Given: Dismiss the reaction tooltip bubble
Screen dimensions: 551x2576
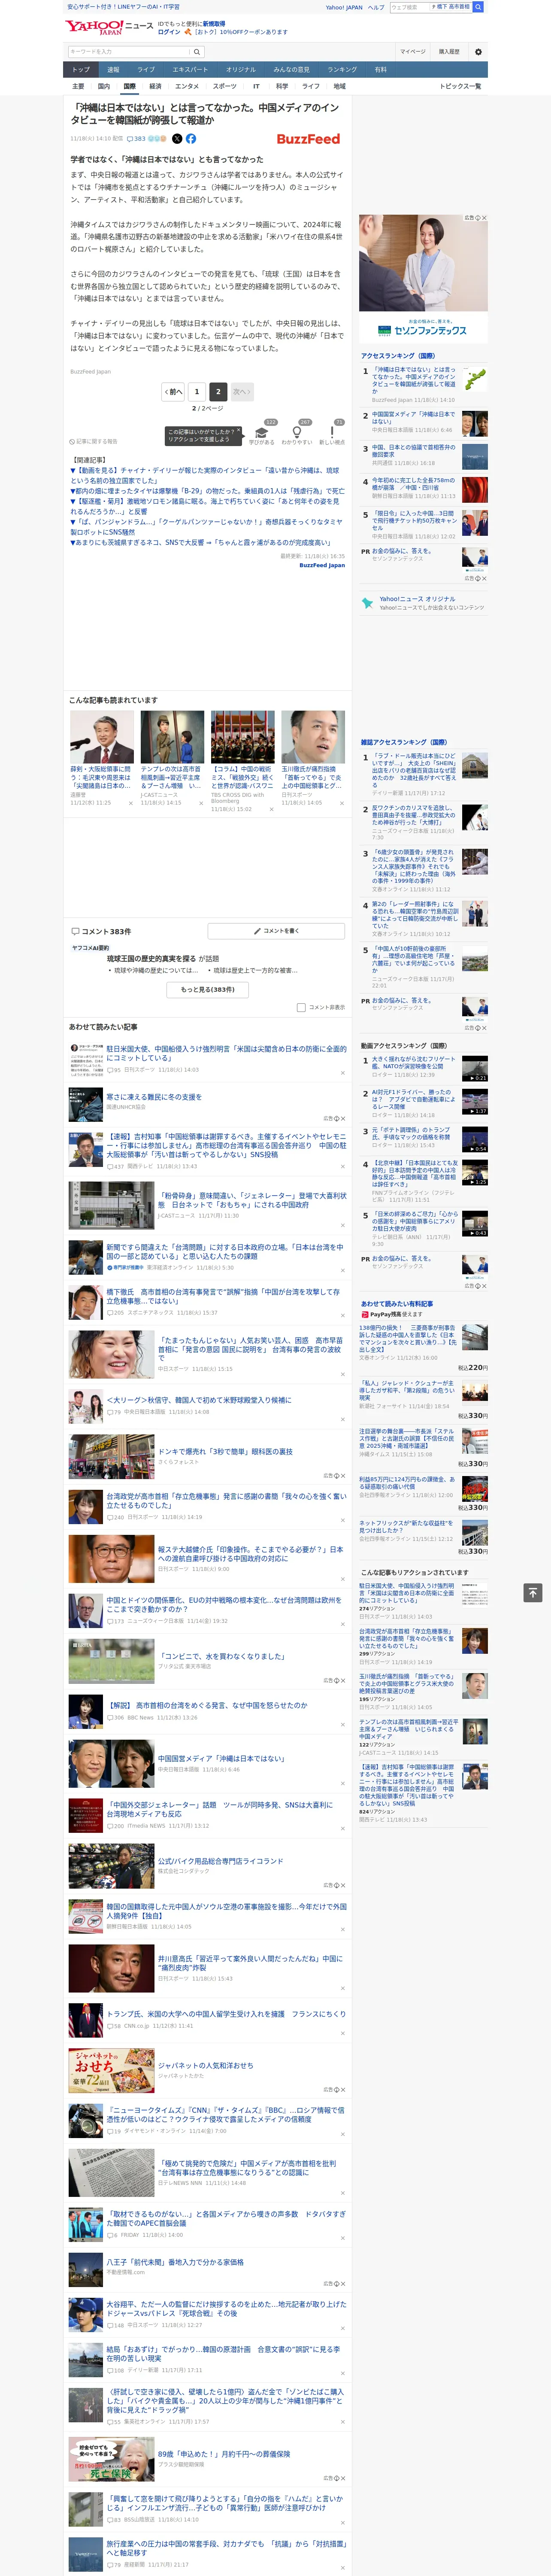Looking at the screenshot, I should [x=239, y=431].
